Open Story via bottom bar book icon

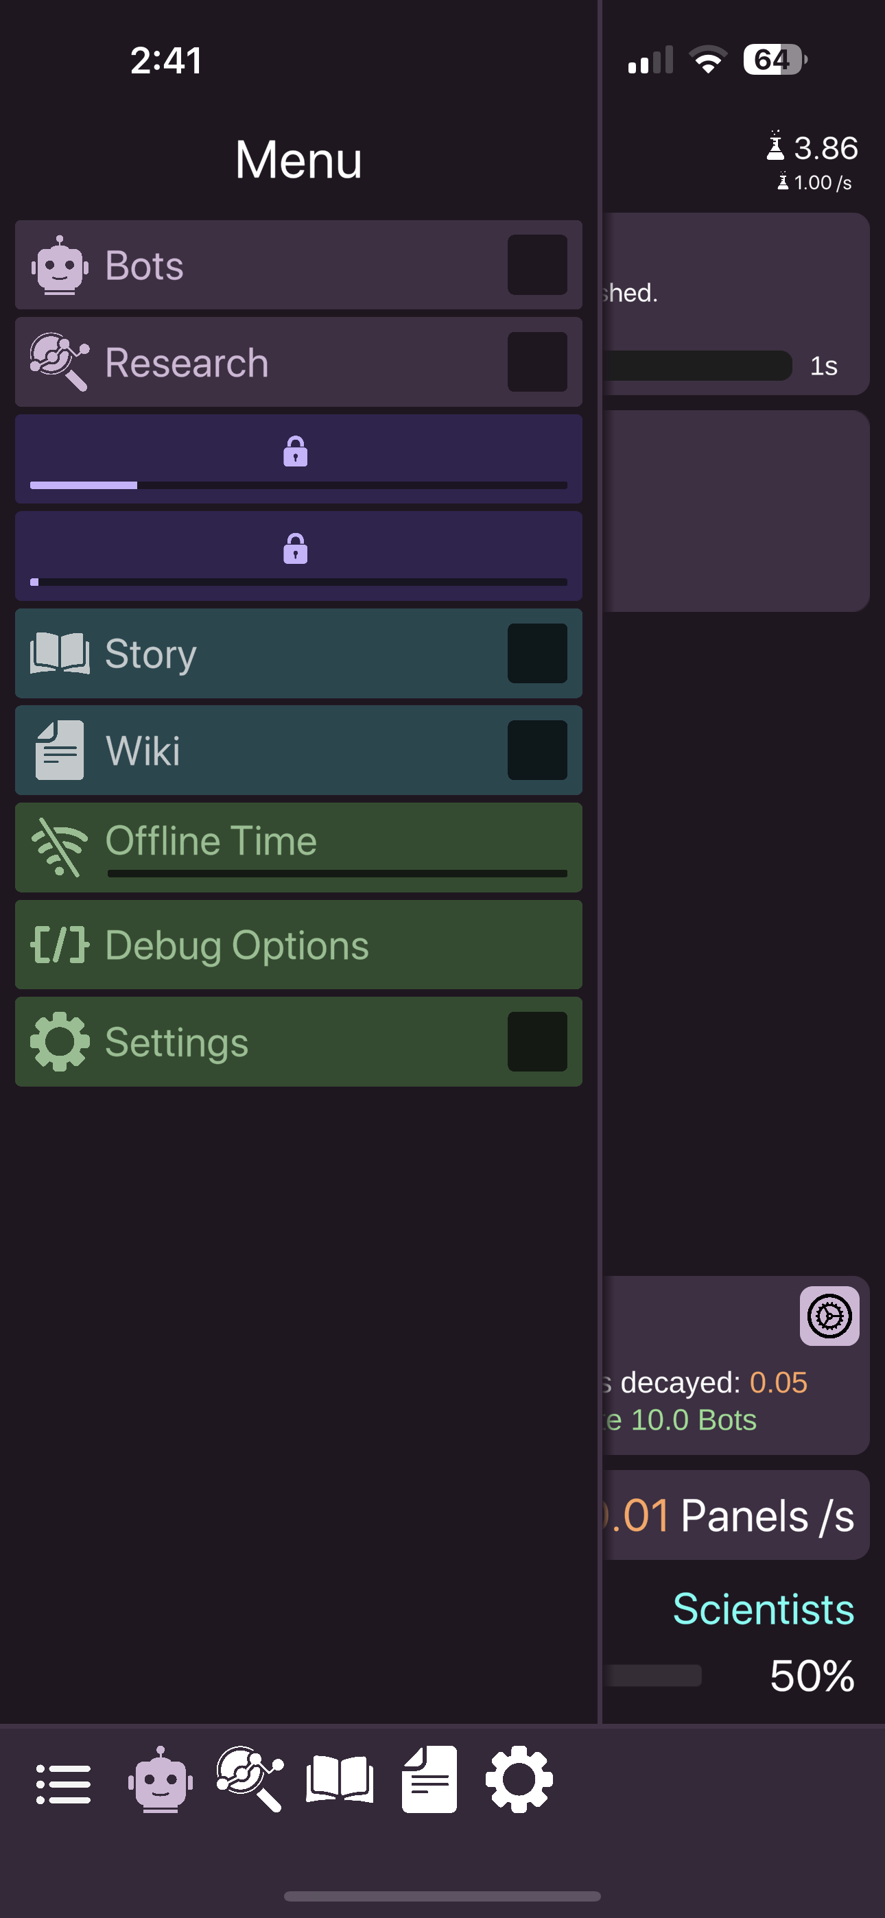coord(340,1779)
